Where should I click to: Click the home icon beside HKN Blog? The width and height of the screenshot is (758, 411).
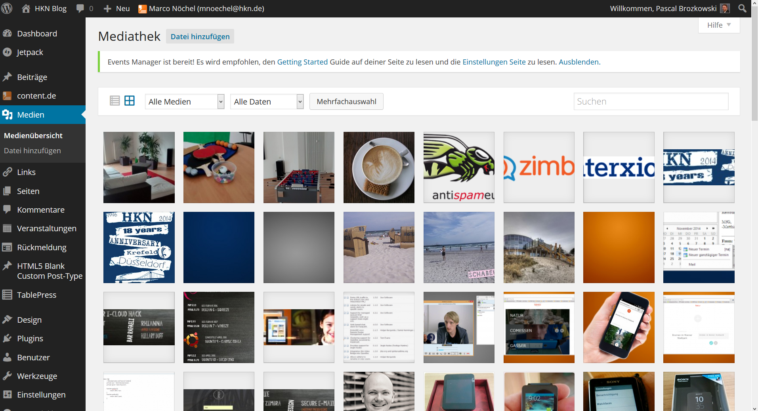point(26,8)
